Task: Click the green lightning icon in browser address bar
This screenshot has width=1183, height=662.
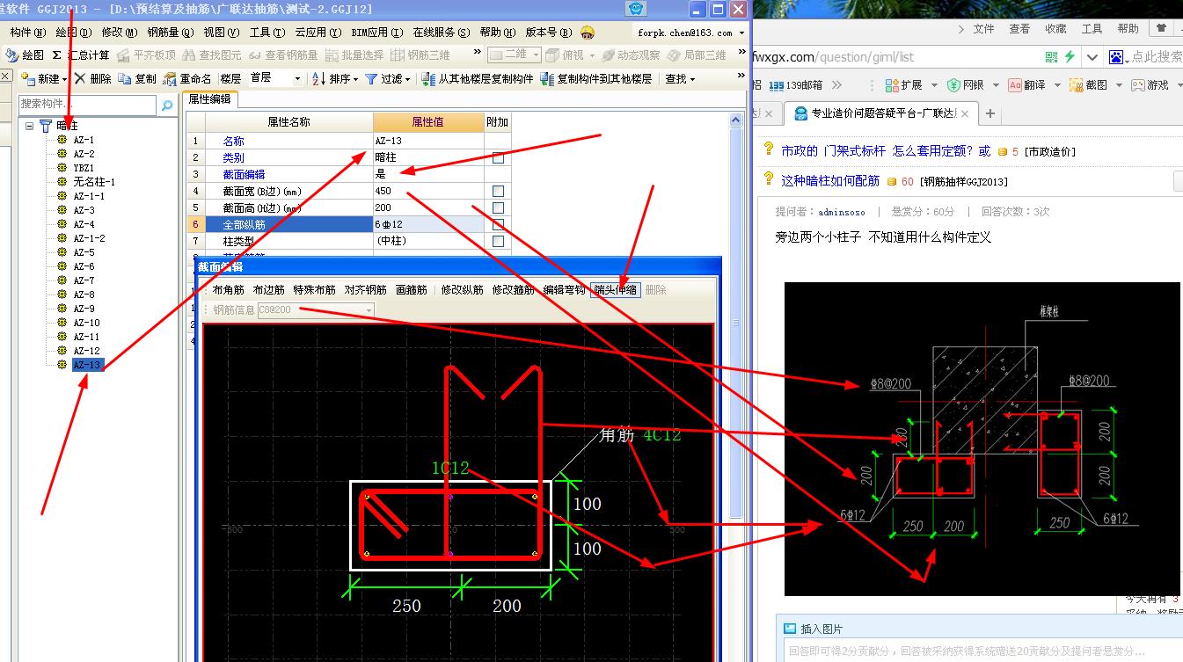Action: 1070,56
